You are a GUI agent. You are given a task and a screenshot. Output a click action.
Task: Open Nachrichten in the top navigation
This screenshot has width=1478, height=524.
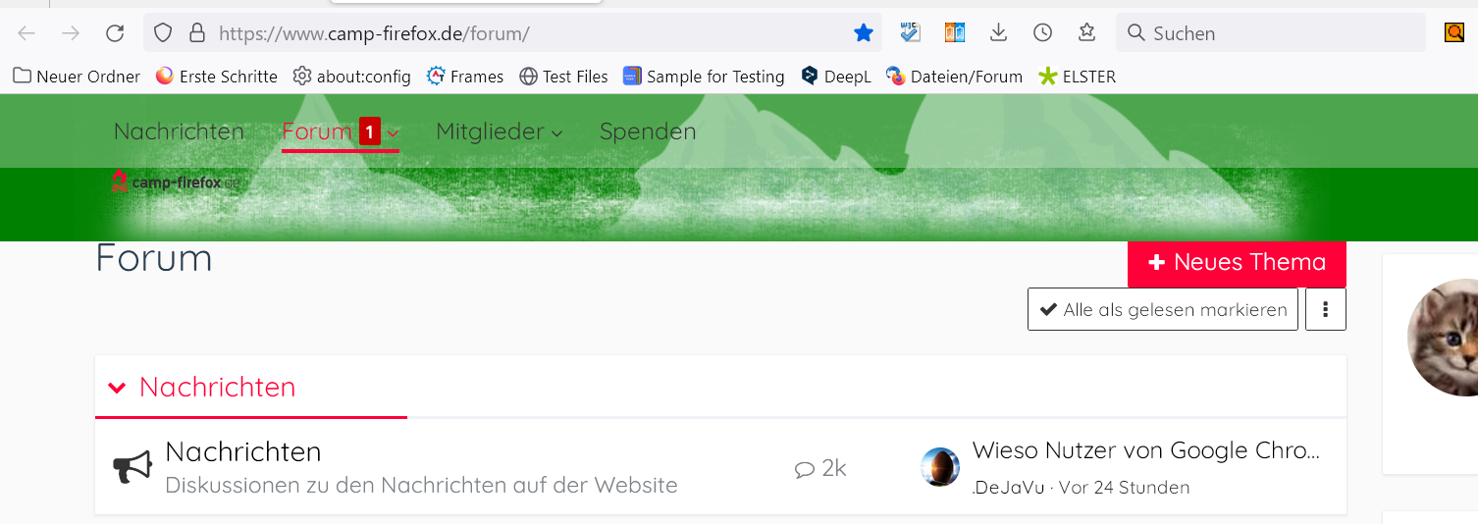pos(179,131)
